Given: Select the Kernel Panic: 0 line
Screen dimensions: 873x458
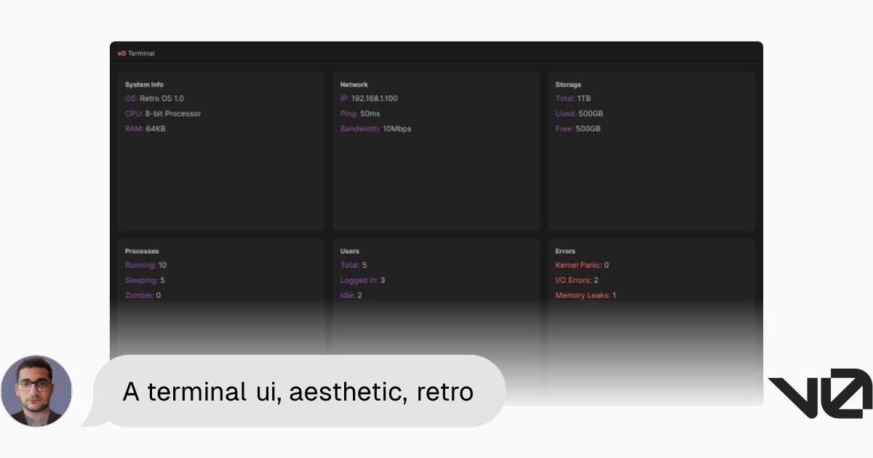Looking at the screenshot, I should click(582, 265).
